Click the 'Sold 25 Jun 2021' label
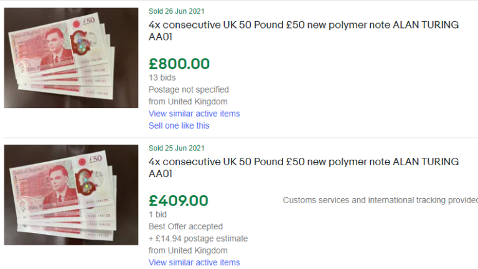 tap(177, 148)
